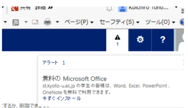Open the ページ(P) menu
This screenshot has width=188, height=108.
pyautogui.click(x=79, y=22)
